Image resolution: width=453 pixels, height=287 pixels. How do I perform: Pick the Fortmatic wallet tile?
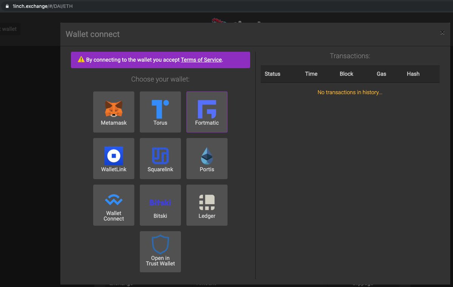207,112
